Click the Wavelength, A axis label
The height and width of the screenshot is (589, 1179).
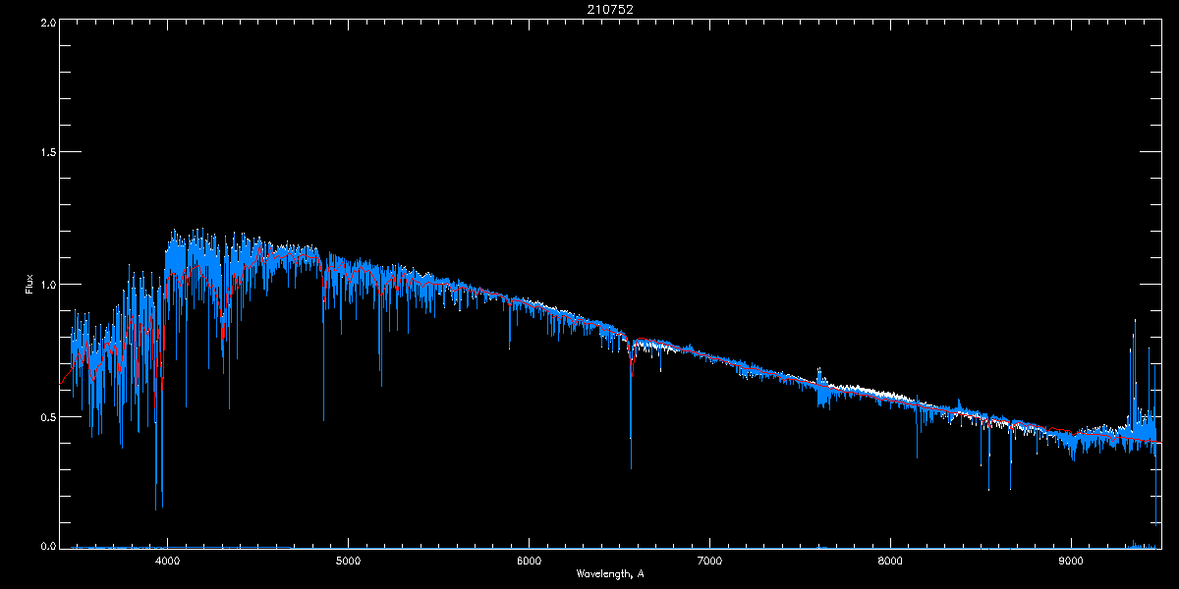(609, 573)
